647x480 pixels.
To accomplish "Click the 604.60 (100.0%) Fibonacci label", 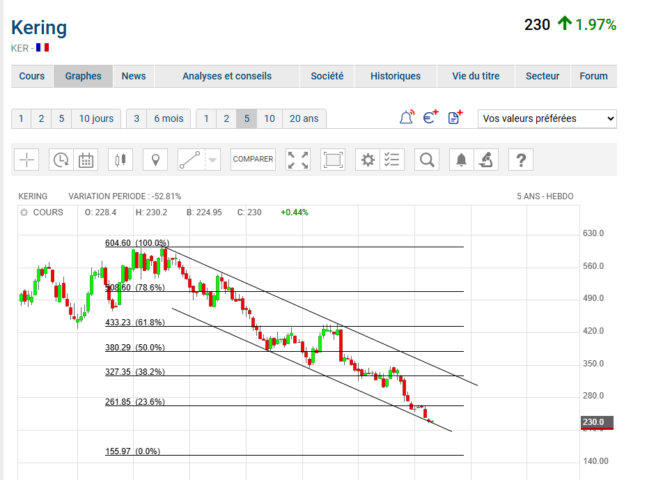I will point(137,242).
